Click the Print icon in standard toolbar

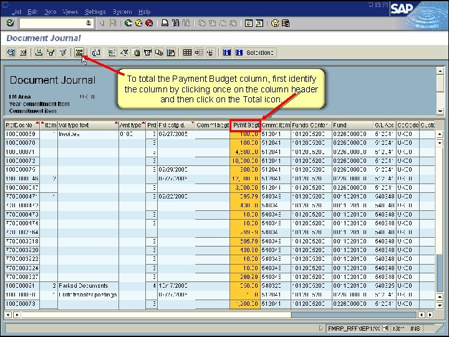[x=165, y=23]
